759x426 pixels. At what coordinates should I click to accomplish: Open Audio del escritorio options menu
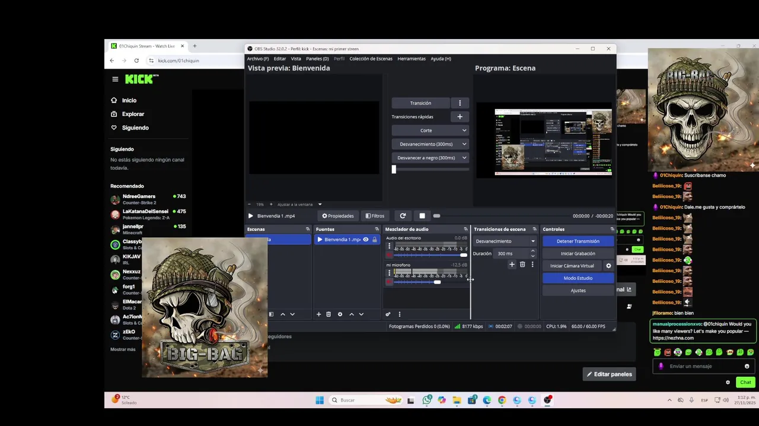(389, 246)
